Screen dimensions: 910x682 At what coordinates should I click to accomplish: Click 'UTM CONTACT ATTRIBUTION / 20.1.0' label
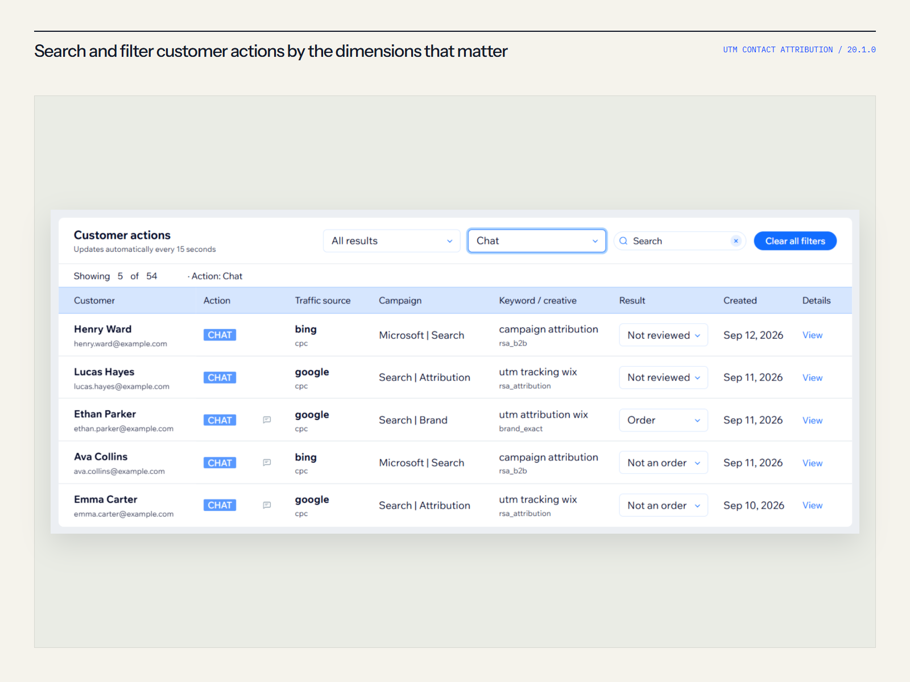tap(799, 50)
